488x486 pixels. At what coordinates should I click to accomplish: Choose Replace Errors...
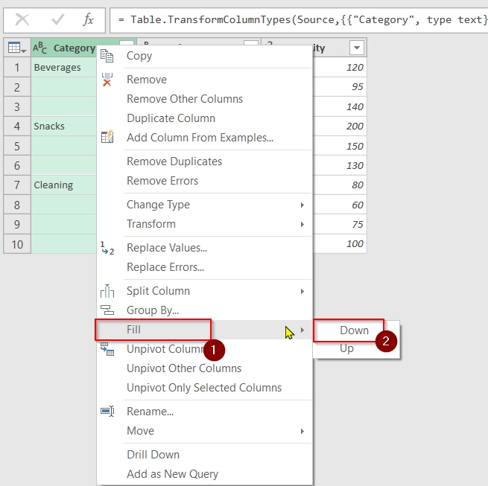coord(165,267)
